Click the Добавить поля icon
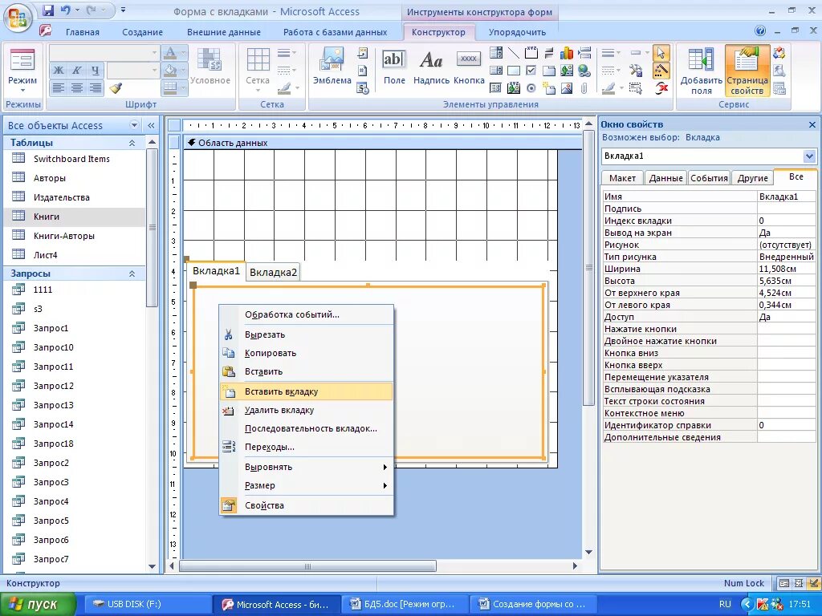The height and width of the screenshot is (616, 822). pos(701,71)
